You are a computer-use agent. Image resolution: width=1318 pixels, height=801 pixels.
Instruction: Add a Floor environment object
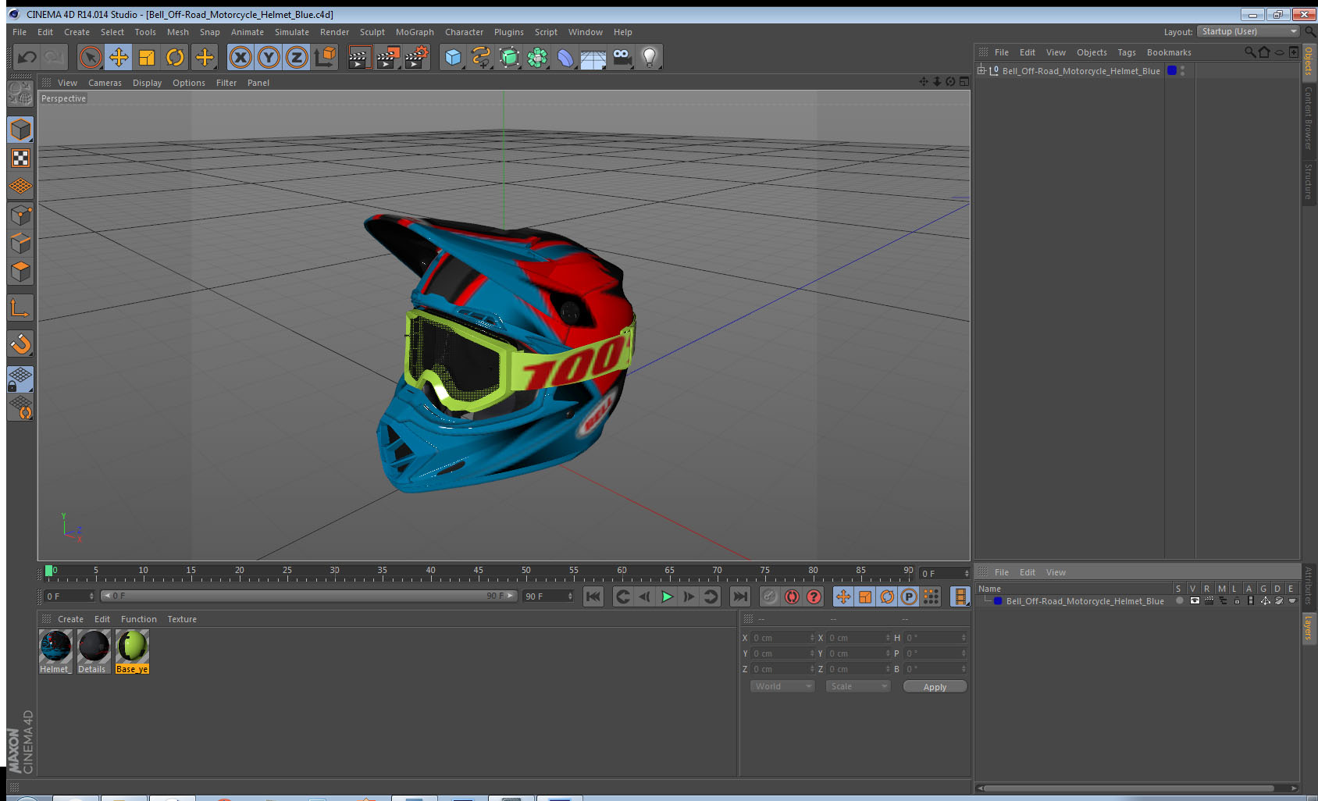point(593,57)
